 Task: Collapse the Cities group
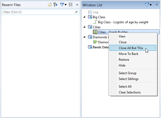click(84, 27)
